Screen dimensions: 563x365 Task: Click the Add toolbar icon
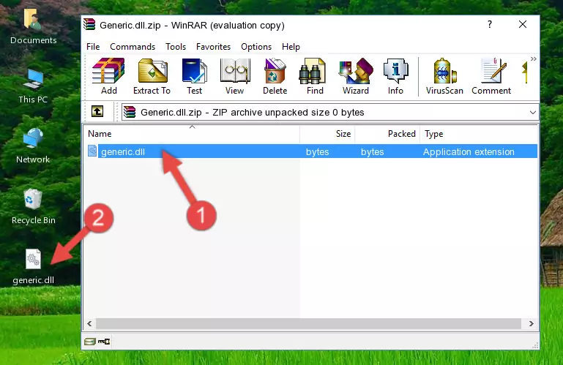point(108,77)
